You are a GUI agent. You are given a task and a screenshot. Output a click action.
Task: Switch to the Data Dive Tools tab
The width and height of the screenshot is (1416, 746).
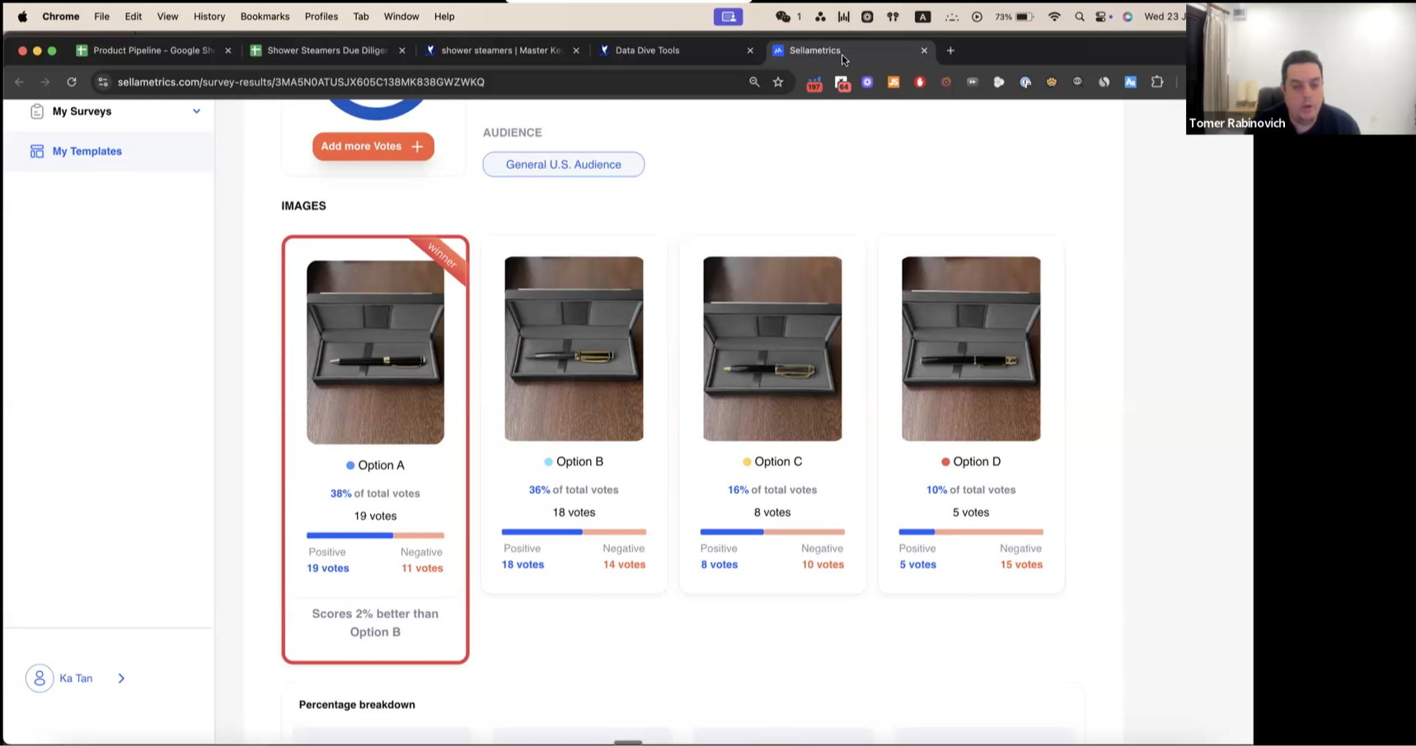click(675, 50)
